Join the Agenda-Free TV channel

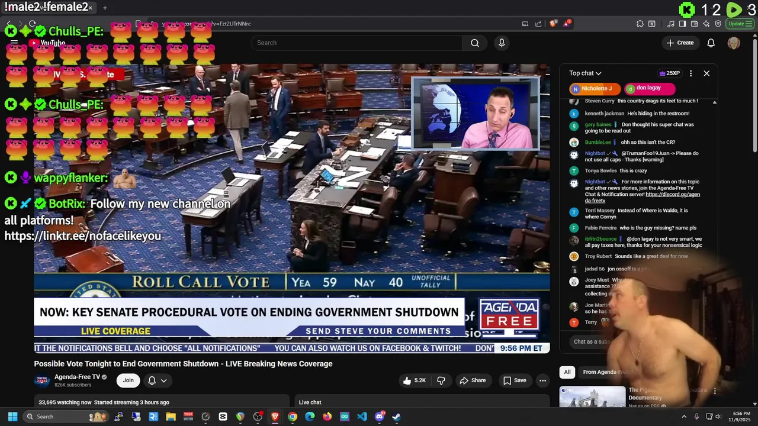129,380
